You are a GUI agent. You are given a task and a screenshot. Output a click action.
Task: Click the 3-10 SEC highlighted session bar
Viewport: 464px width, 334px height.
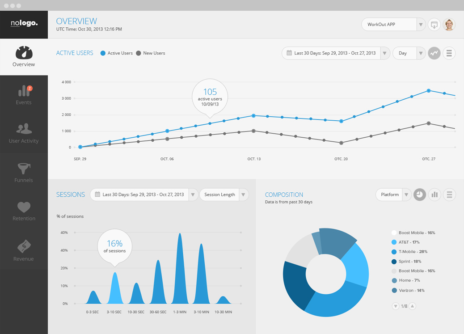[115, 288]
